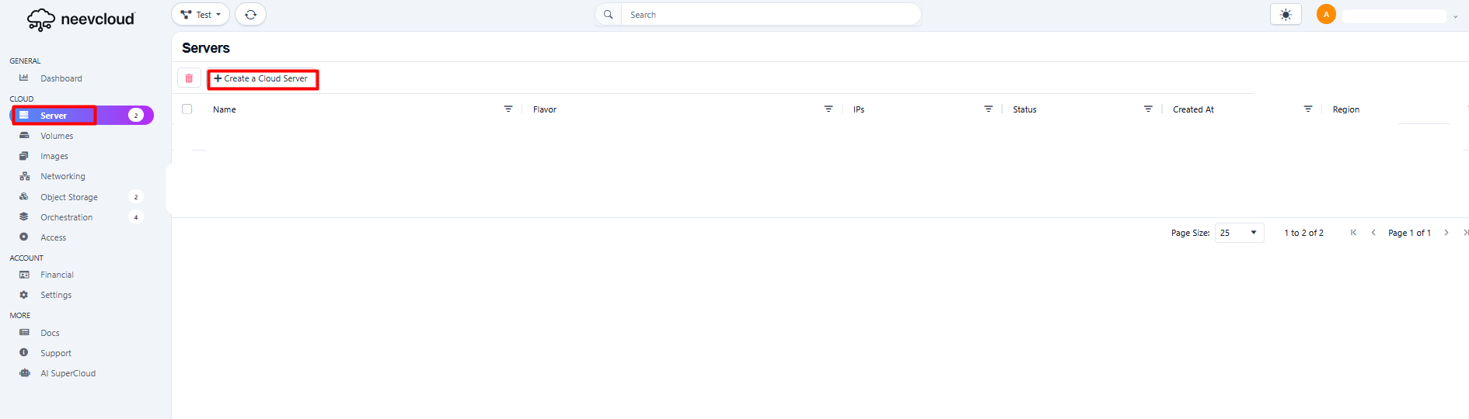Viewport: 1469px width, 419px height.
Task: Toggle light/dark theme sun icon
Action: pyautogui.click(x=1286, y=15)
